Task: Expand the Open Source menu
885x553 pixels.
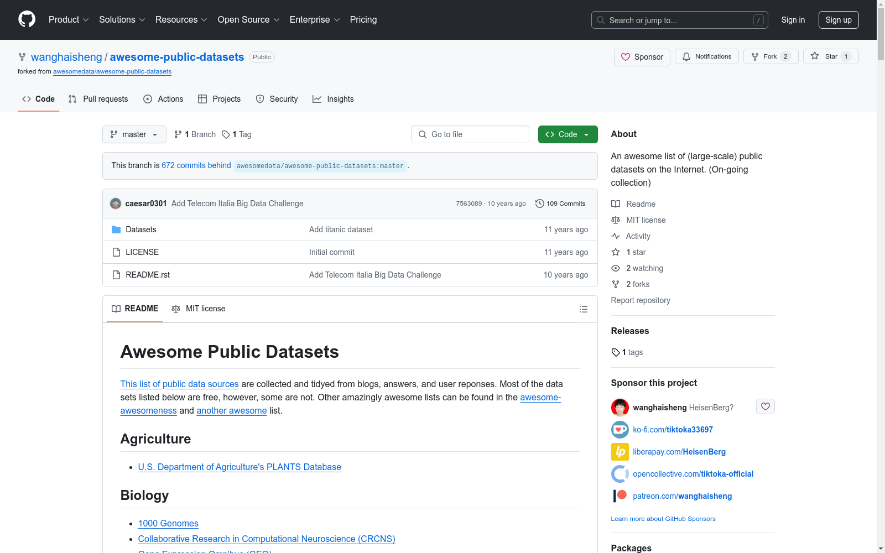Action: tap(249, 20)
